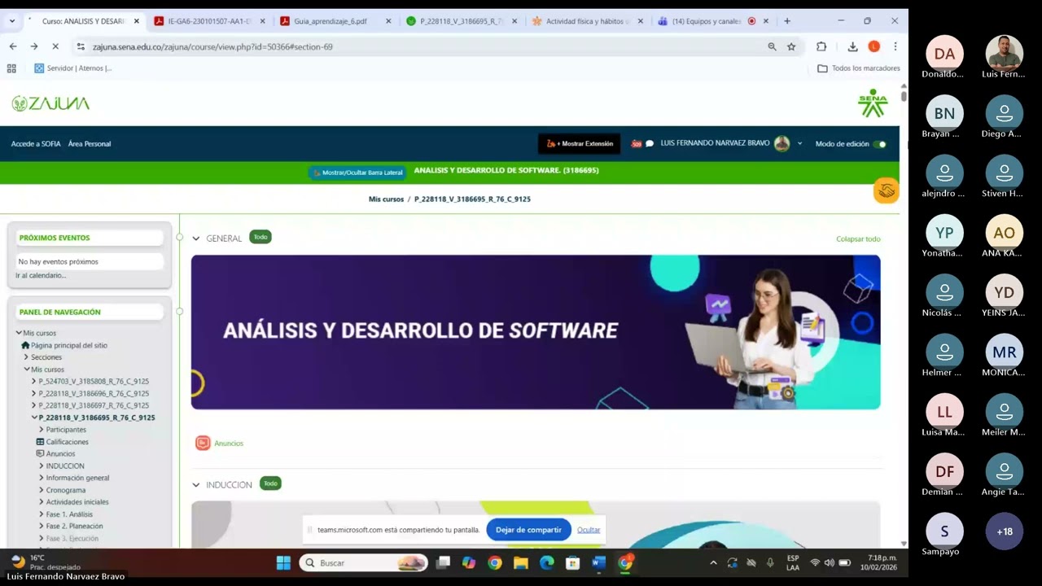Open the messaging chat bubble icon
The height and width of the screenshot is (586, 1042).
(x=650, y=143)
